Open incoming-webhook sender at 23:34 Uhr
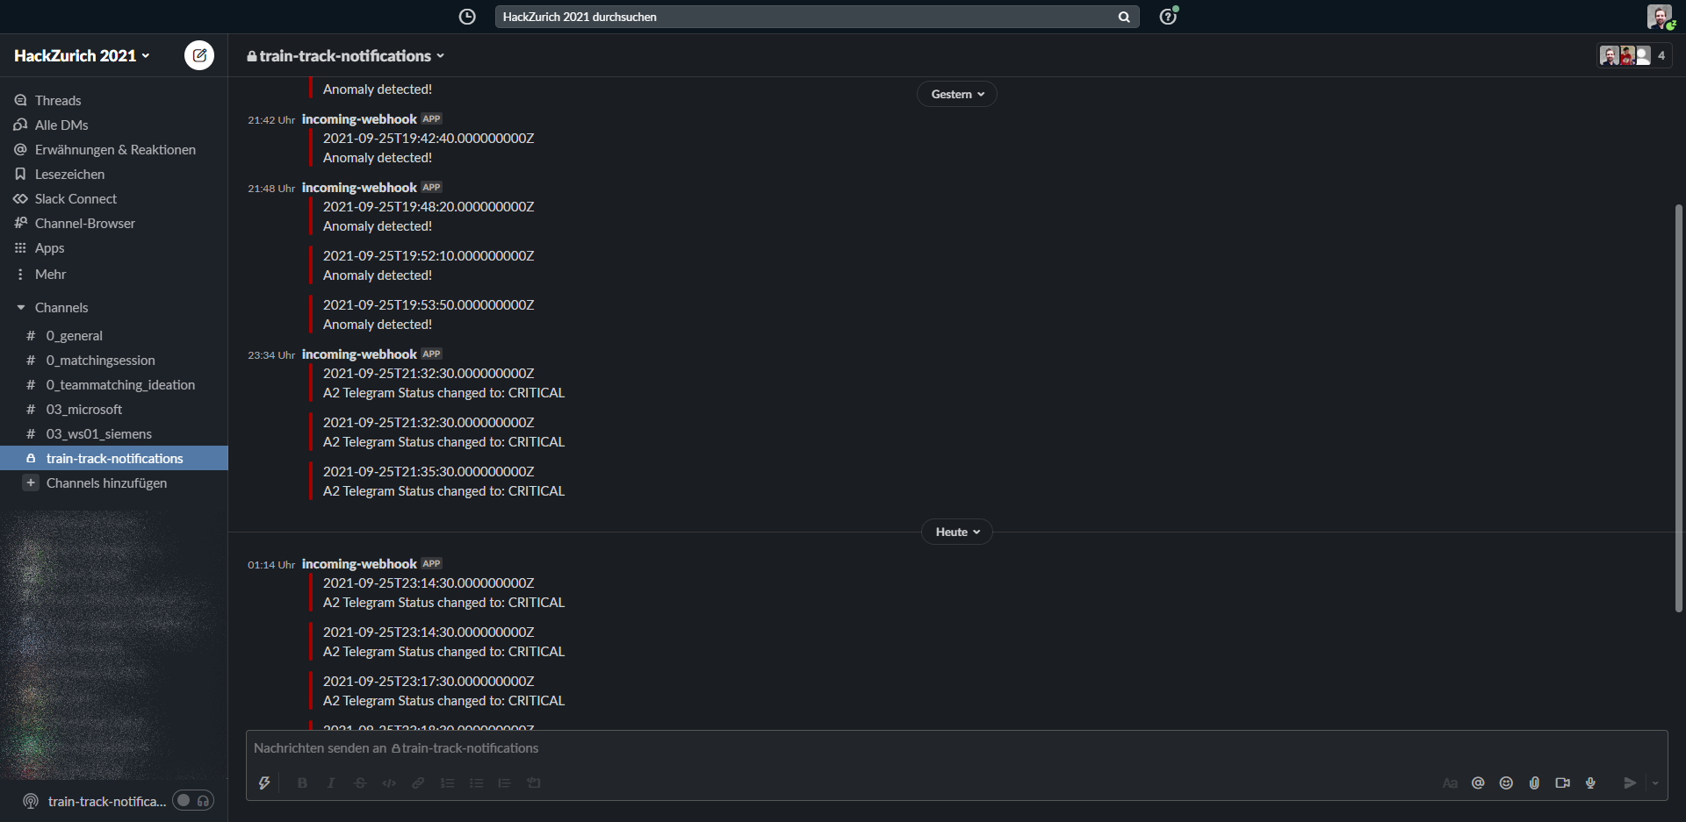This screenshot has height=822, width=1686. (359, 354)
